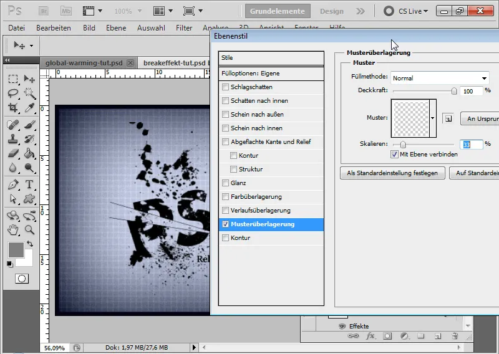Image resolution: width=499 pixels, height=354 pixels.
Task: Toggle Quick Mask mode
Action: tap(22, 279)
